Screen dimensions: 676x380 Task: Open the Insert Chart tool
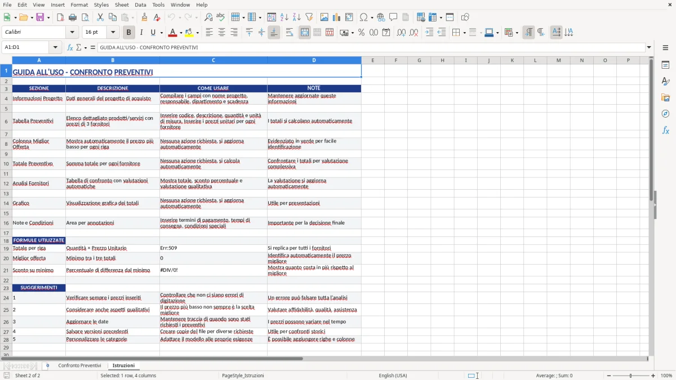coord(336,17)
